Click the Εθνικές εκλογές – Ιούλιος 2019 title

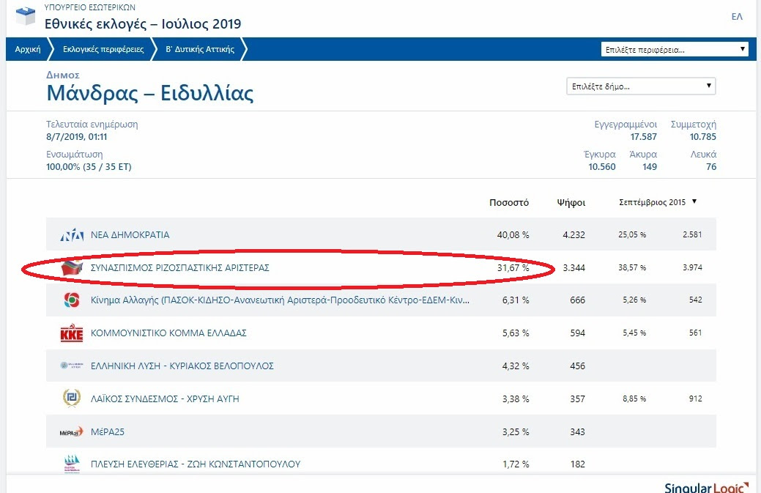[x=143, y=23]
